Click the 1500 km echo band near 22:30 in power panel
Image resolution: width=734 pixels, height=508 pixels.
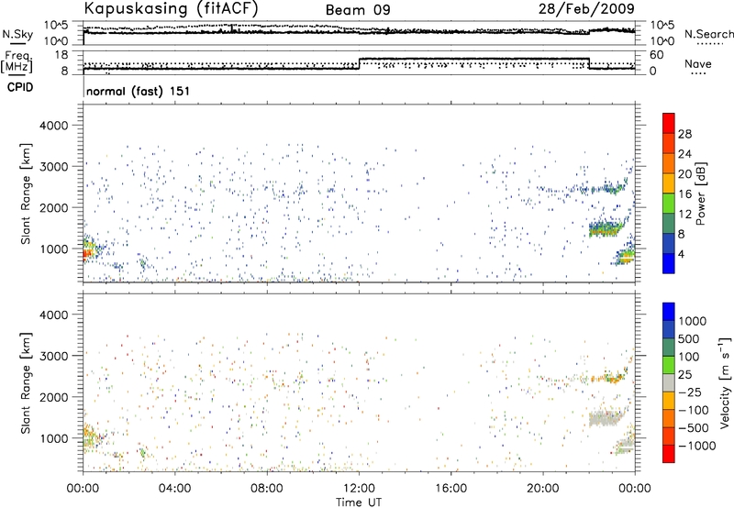pyautogui.click(x=606, y=228)
